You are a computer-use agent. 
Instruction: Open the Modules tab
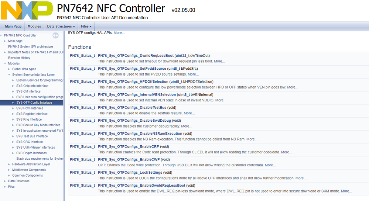34,26
